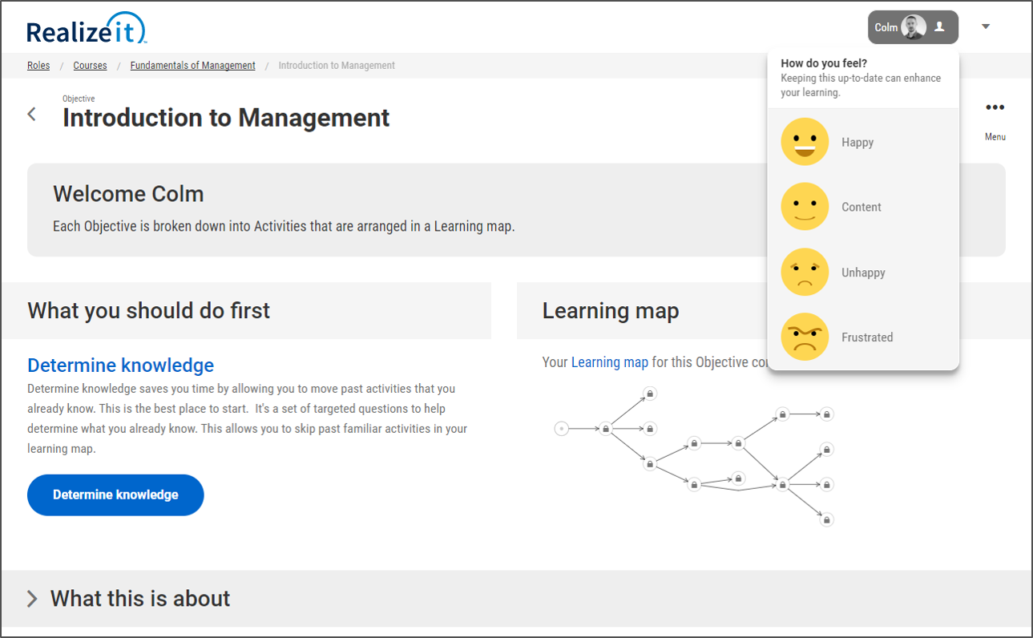Go to the Courses breadcrumb

click(90, 66)
